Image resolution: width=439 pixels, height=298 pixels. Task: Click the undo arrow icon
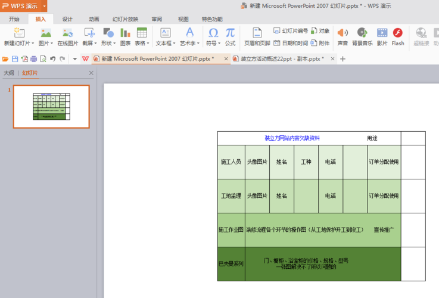(52, 59)
